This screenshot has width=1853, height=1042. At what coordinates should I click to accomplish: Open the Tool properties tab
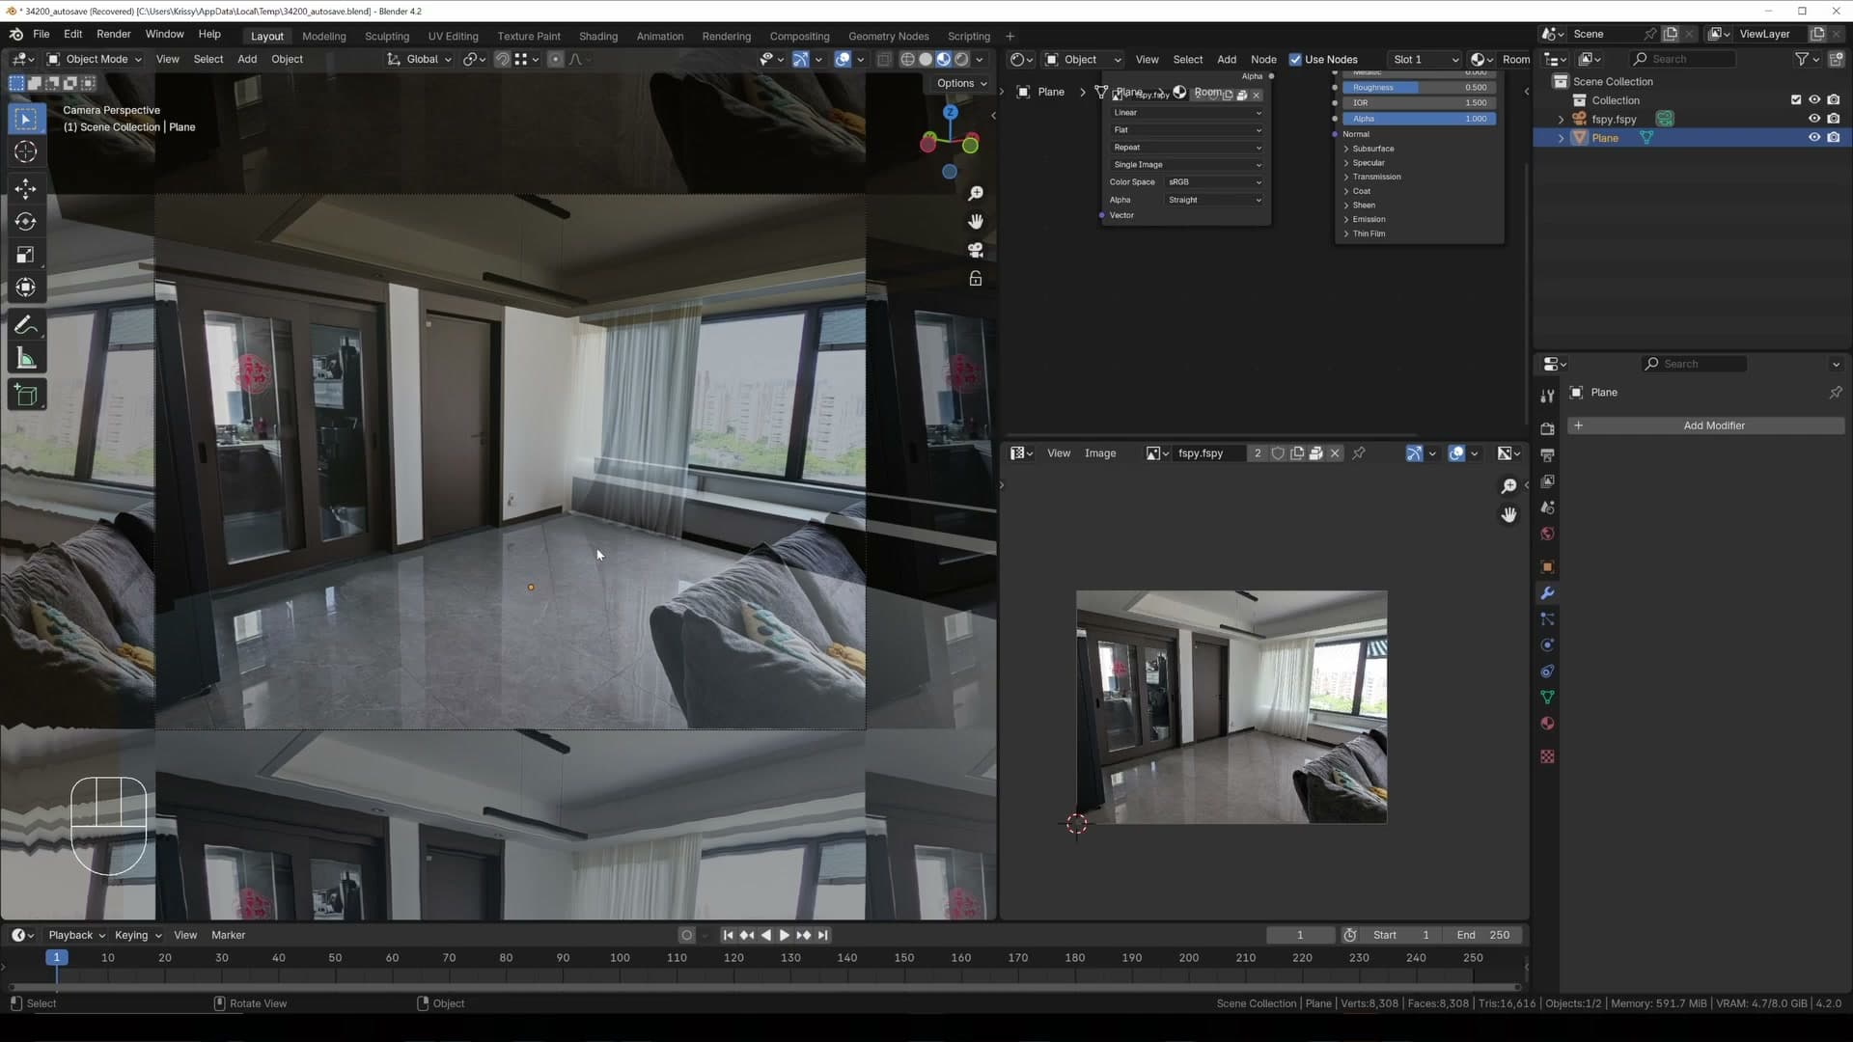1547,396
